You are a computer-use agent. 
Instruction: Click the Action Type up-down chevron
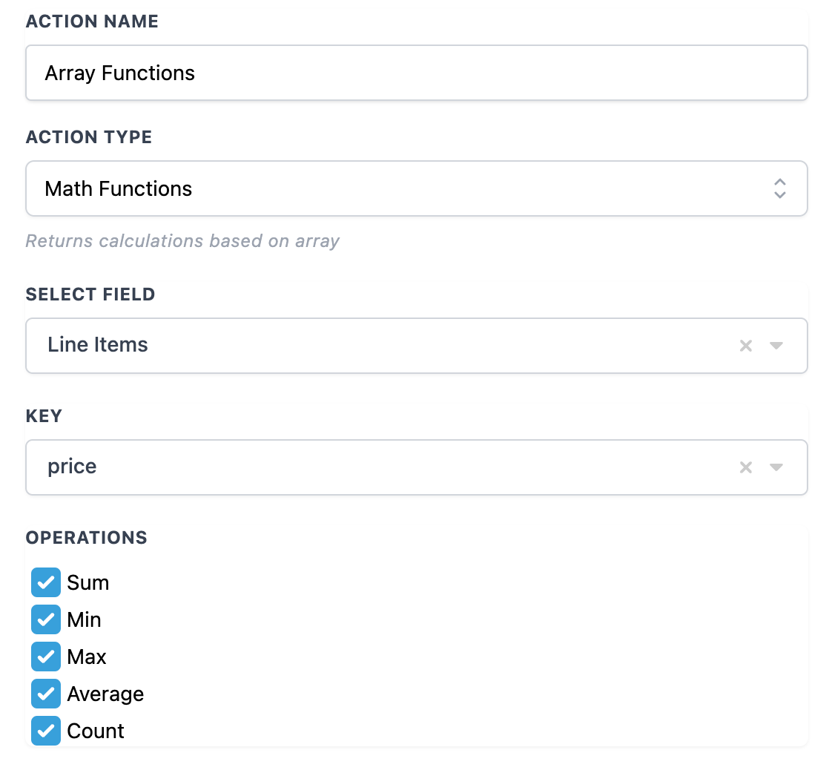779,188
